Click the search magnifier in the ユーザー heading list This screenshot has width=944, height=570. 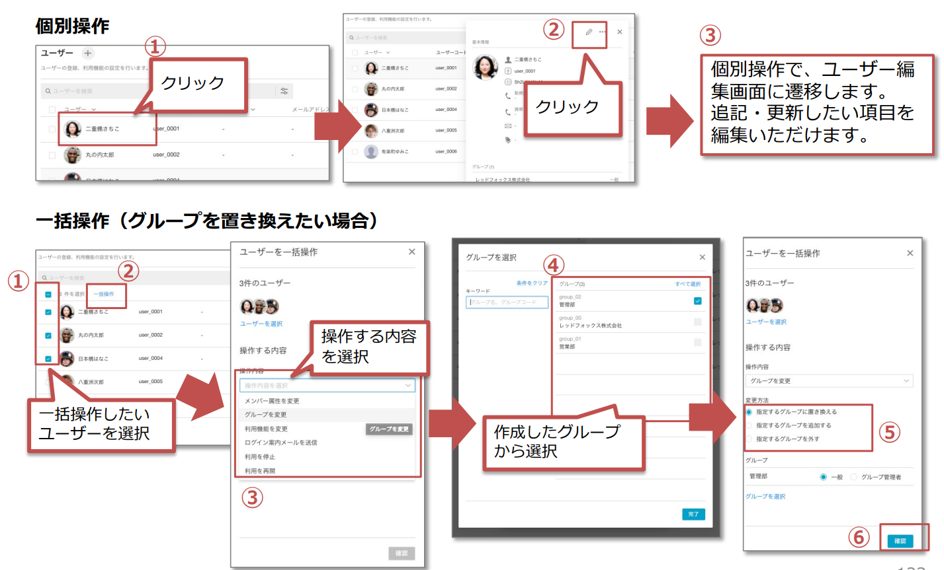[48, 91]
